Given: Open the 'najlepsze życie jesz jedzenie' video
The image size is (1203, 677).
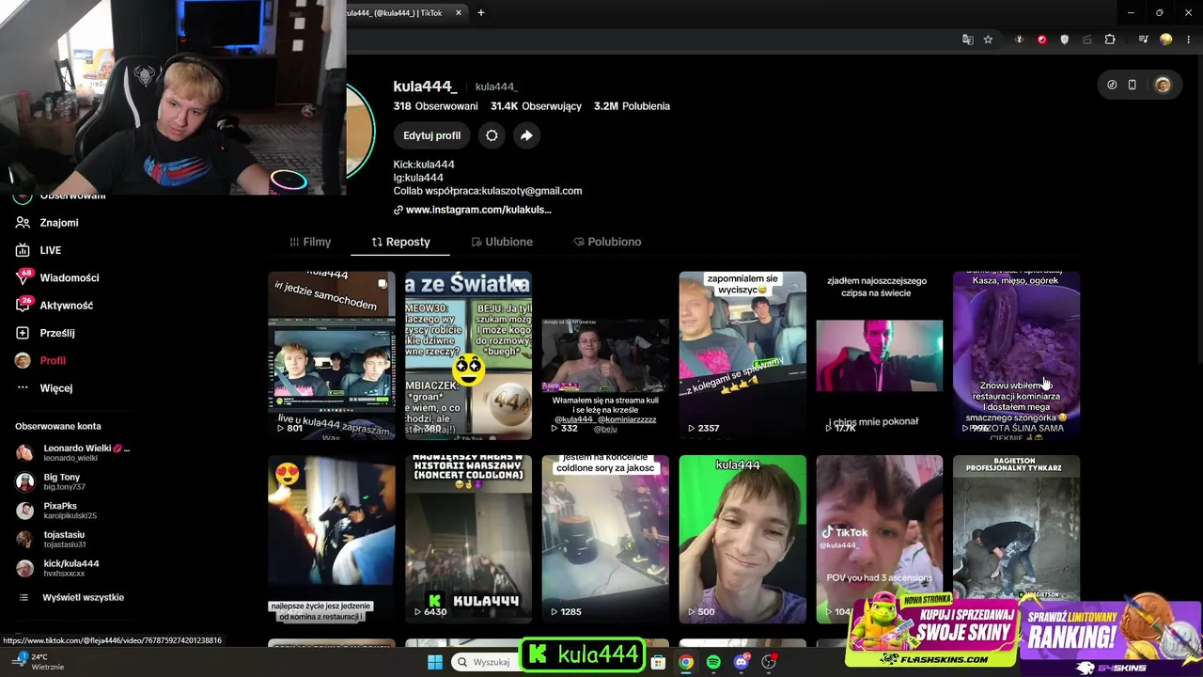Looking at the screenshot, I should click(x=332, y=539).
